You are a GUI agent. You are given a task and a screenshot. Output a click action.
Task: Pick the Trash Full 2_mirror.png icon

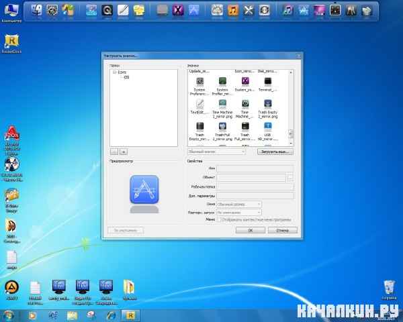click(x=222, y=126)
